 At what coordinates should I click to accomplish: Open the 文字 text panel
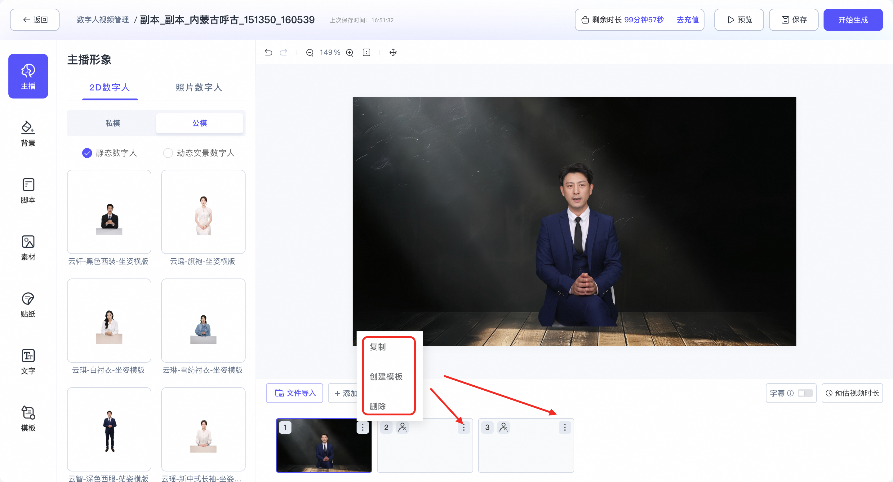(28, 362)
